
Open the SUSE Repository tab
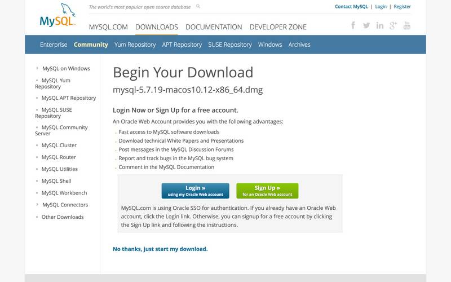coord(230,45)
